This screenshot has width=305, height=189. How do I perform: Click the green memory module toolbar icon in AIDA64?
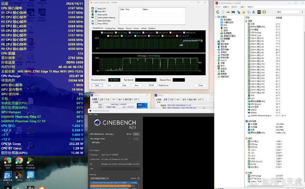tap(233, 12)
